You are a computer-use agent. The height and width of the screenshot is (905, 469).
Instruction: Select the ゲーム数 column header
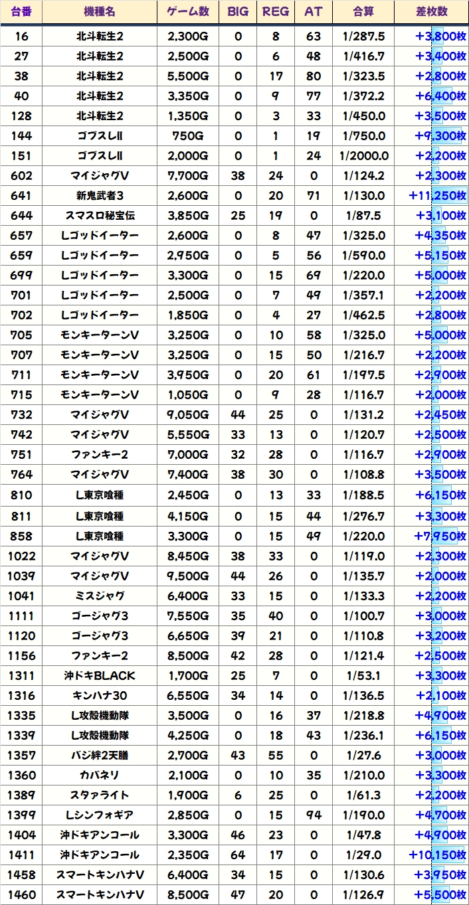pos(188,12)
